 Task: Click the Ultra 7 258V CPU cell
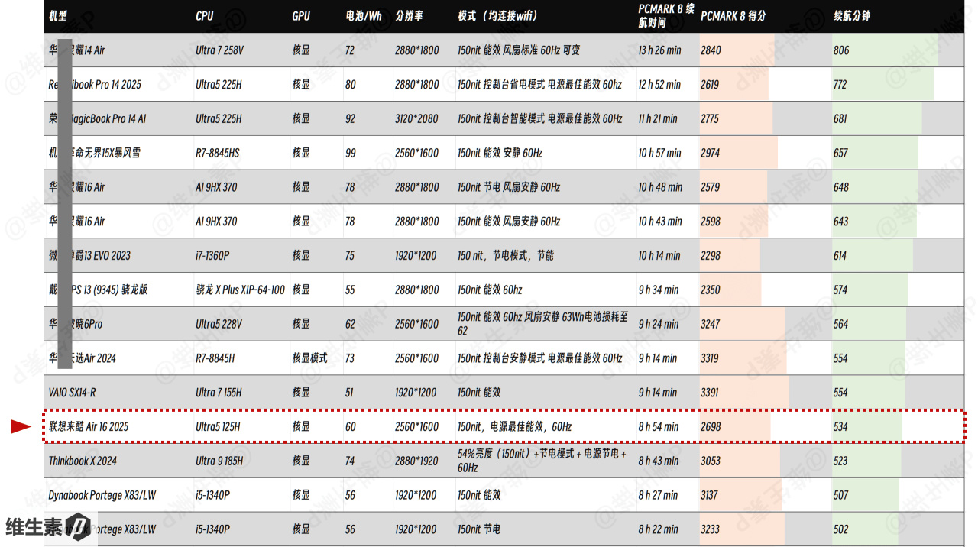(219, 50)
